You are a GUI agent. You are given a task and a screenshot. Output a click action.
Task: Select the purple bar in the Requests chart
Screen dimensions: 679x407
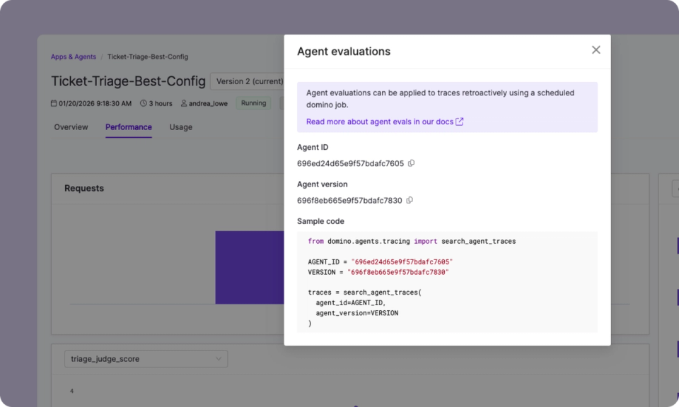[x=248, y=267]
